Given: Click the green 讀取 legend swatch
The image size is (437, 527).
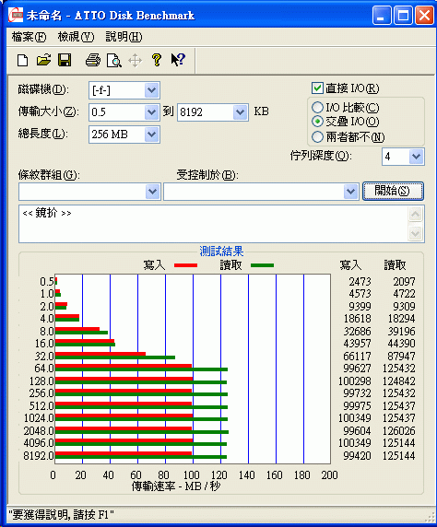Looking at the screenshot, I should [x=263, y=265].
